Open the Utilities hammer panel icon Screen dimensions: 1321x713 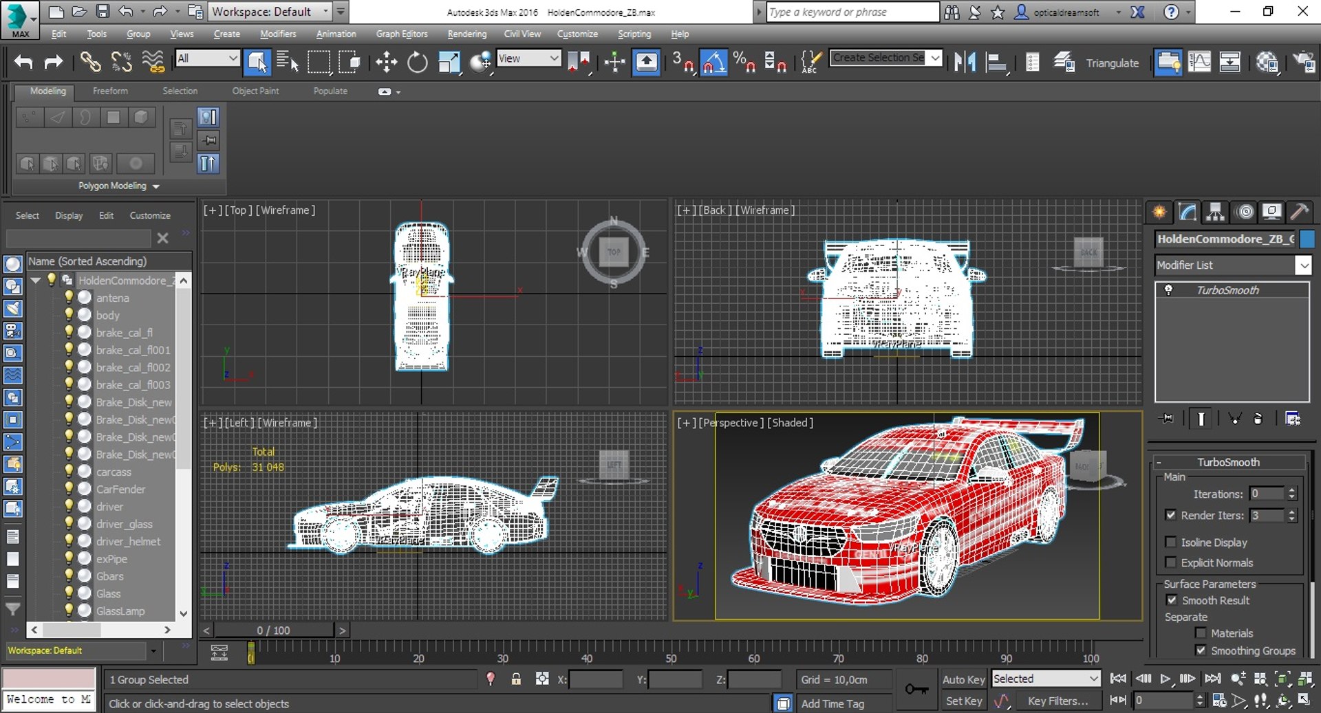pos(1299,212)
